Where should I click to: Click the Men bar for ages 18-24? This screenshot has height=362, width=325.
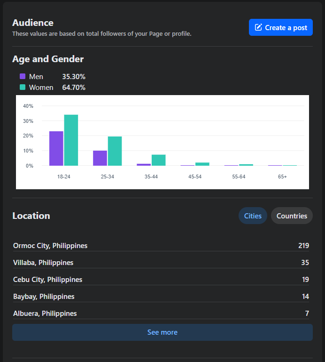(56, 148)
